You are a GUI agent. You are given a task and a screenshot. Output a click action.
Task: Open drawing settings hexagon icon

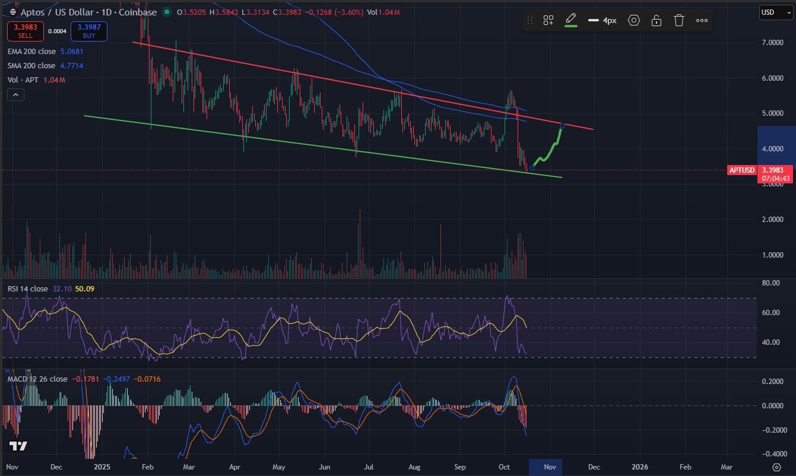634,20
